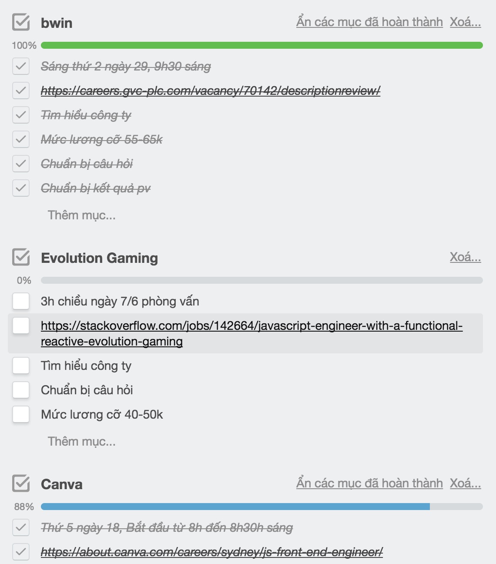Open the stackoverflow.com jobs link
This screenshot has width=496, height=564.
point(251,326)
